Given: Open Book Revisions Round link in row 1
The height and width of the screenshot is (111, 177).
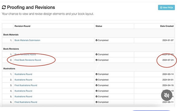Looking at the screenshot, I should [x=25, y=54].
